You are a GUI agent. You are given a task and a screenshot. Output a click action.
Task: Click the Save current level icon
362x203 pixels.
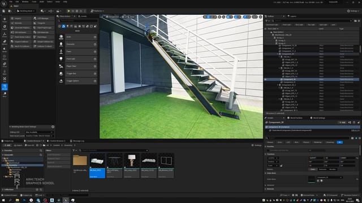tap(4, 11)
